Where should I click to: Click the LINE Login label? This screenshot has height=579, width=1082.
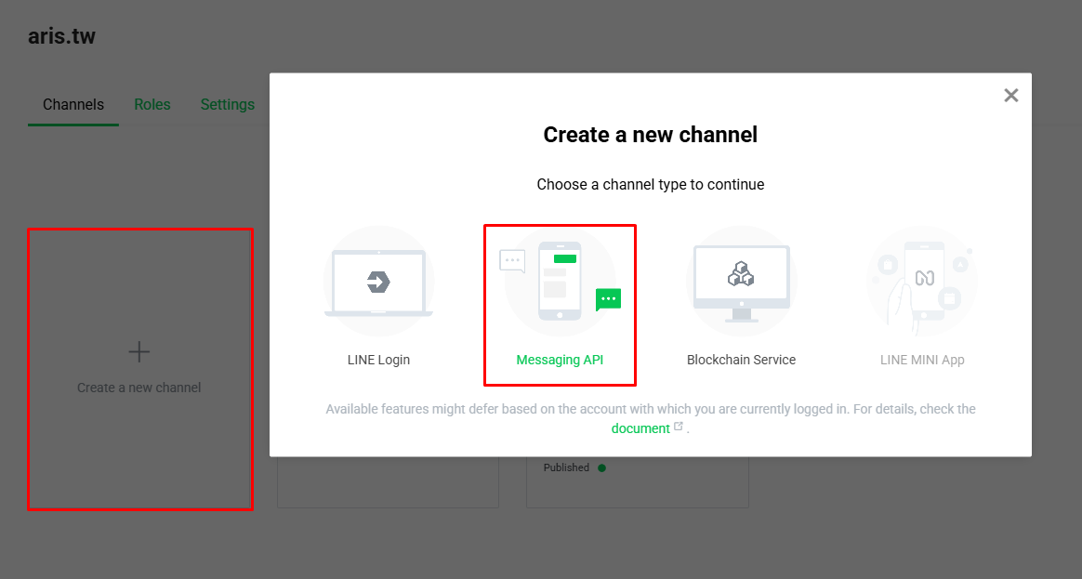click(378, 360)
